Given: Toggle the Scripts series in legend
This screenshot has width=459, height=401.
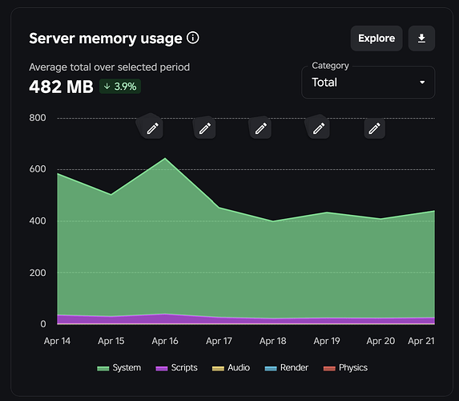Looking at the screenshot, I should pos(176,367).
